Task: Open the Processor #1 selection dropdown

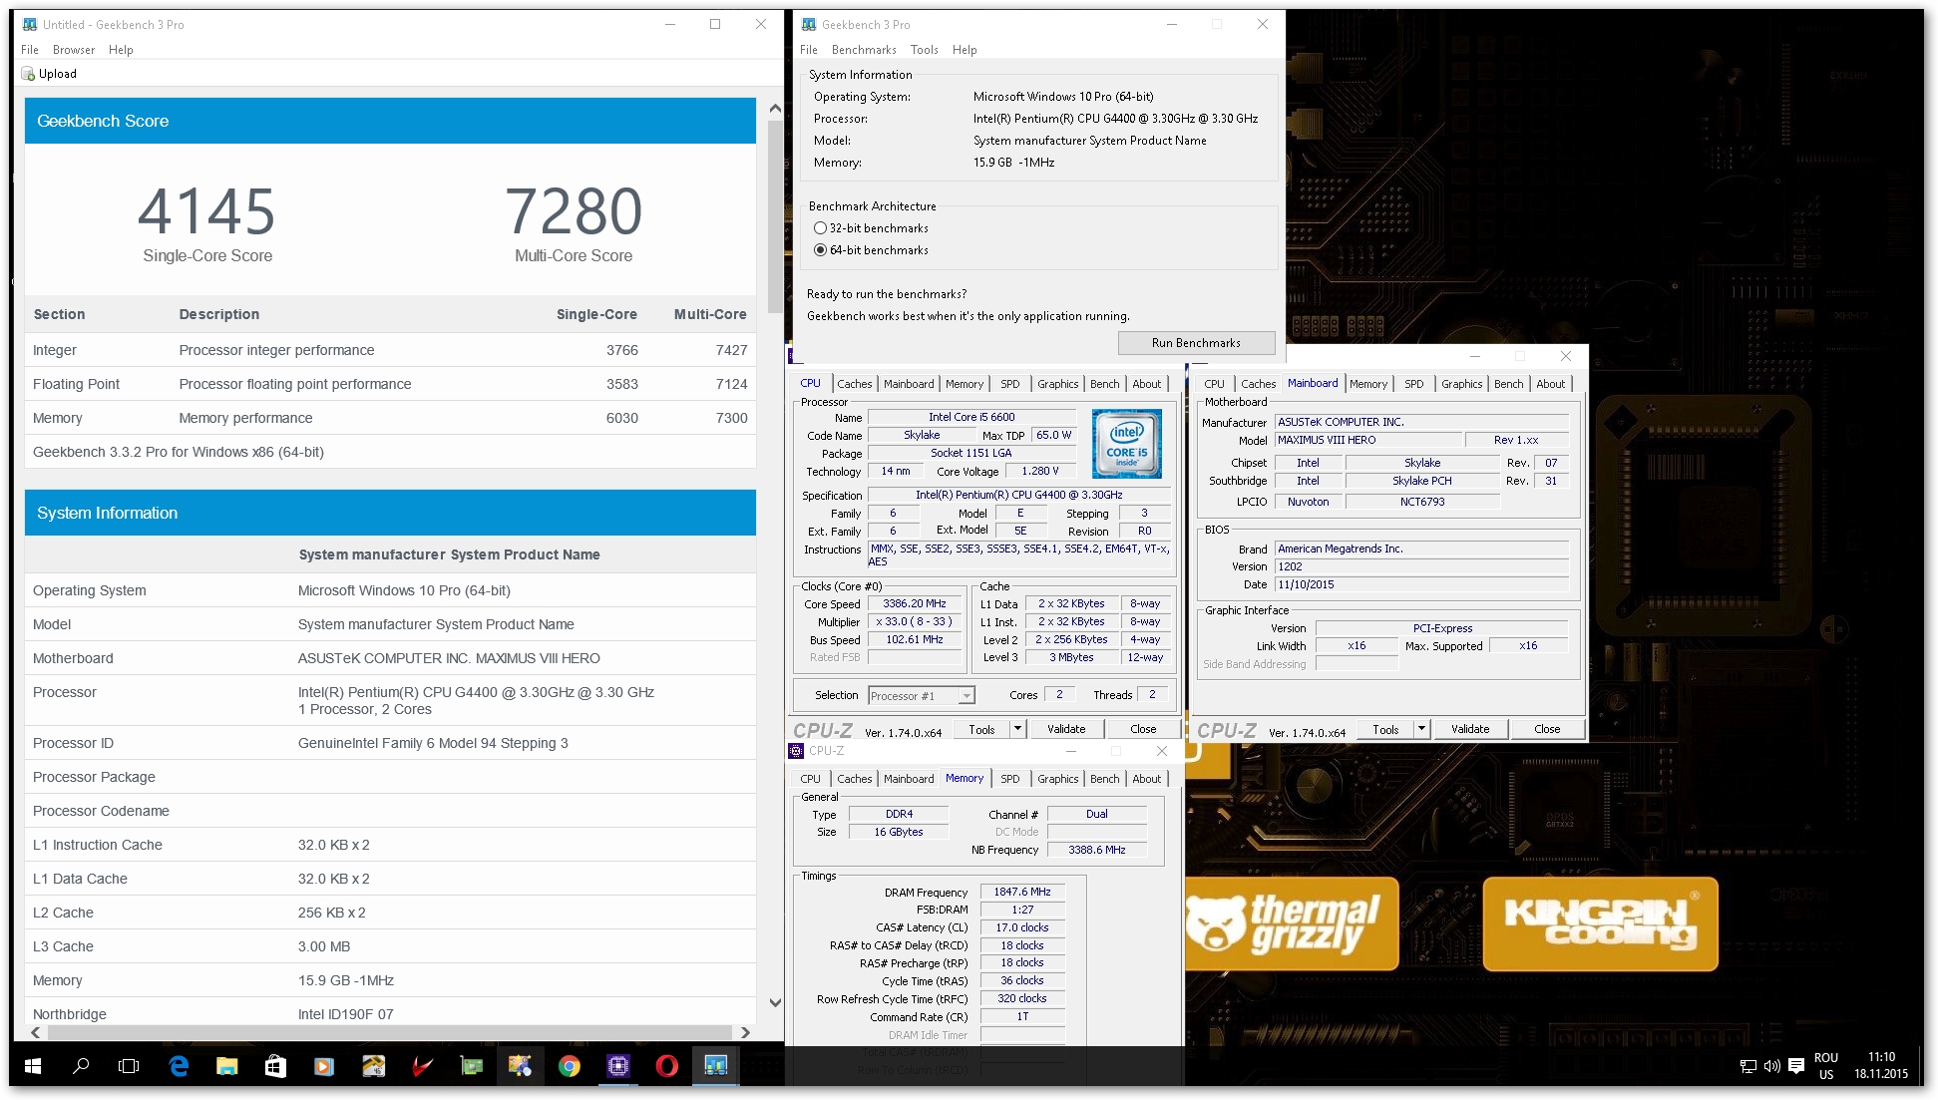Action: 922,696
